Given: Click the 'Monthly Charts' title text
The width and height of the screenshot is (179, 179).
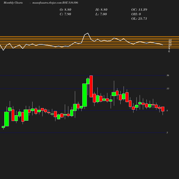Looking at the screenshot, I should tap(13, 3).
